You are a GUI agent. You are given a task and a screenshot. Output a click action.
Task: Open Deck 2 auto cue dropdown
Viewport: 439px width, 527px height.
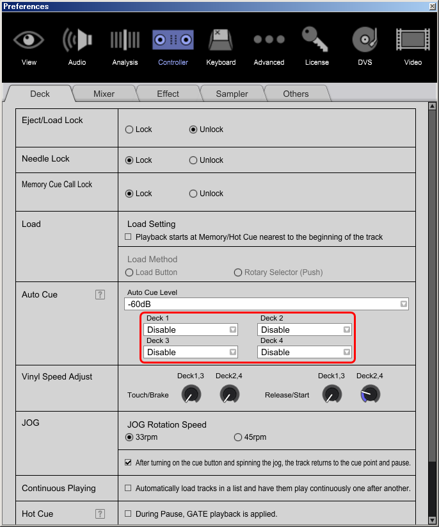[x=305, y=330]
